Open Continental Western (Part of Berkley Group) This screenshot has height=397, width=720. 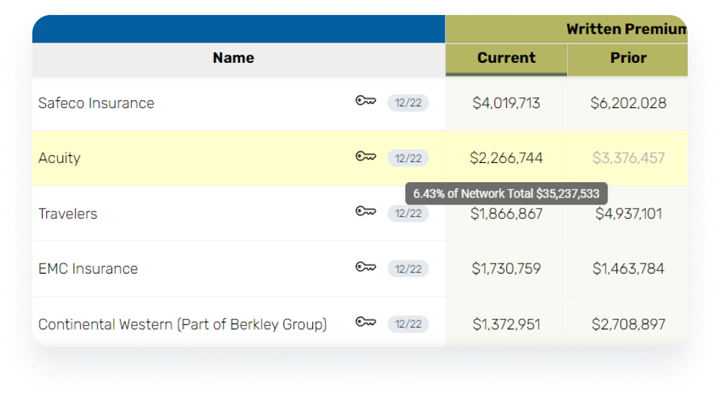pyautogui.click(x=182, y=324)
